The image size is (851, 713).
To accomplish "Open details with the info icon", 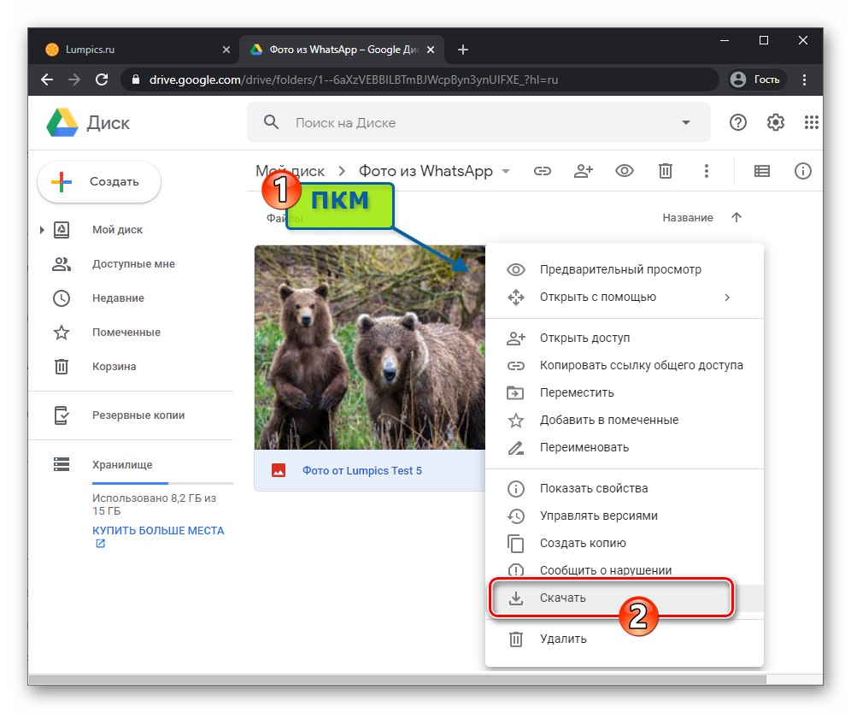I will point(802,171).
